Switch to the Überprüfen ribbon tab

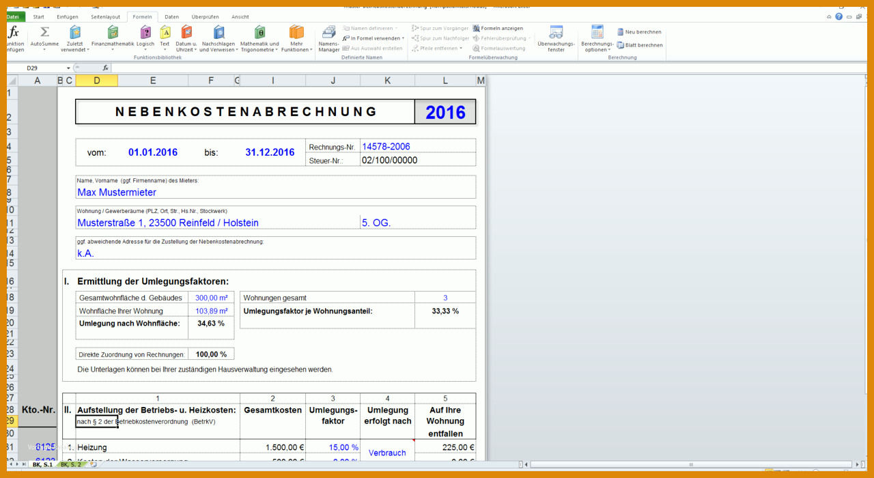point(206,16)
